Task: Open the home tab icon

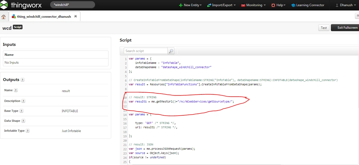Action: [3, 17]
